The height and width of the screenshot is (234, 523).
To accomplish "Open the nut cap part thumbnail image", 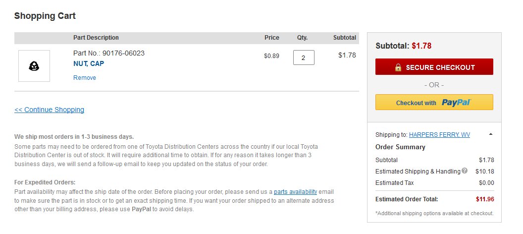I will click(34, 66).
